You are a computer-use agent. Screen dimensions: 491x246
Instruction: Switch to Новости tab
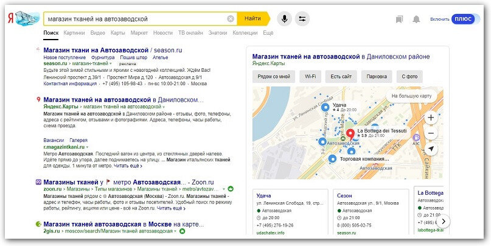point(163,33)
